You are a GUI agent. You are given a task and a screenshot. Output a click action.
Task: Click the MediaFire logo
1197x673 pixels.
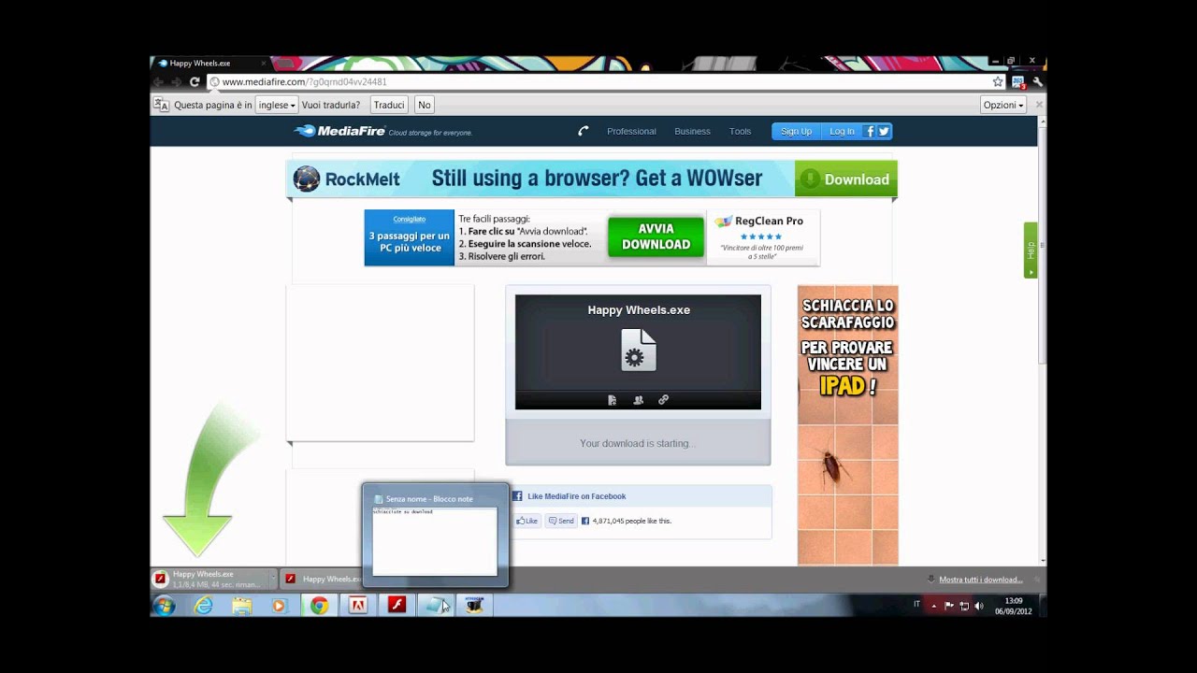[339, 131]
